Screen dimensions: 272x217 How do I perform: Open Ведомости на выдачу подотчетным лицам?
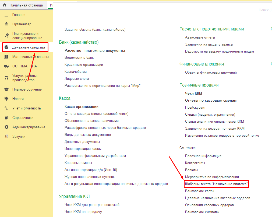pos(220,51)
